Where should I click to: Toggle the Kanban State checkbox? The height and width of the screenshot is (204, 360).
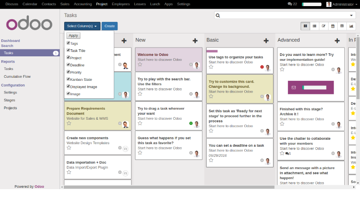pos(68,79)
